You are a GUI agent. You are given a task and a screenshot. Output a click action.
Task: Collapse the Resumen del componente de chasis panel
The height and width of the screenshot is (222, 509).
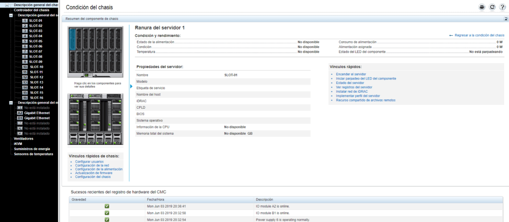click(x=505, y=19)
